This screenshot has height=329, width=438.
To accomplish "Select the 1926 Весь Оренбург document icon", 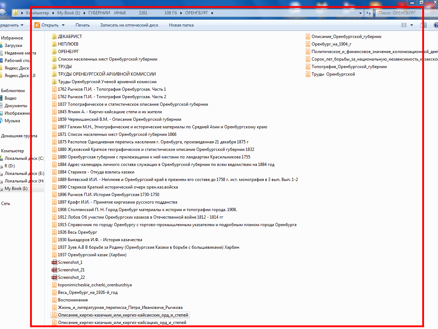I will [54, 232].
